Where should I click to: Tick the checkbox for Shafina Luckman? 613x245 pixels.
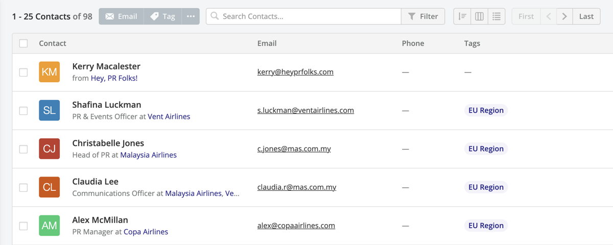pyautogui.click(x=23, y=111)
